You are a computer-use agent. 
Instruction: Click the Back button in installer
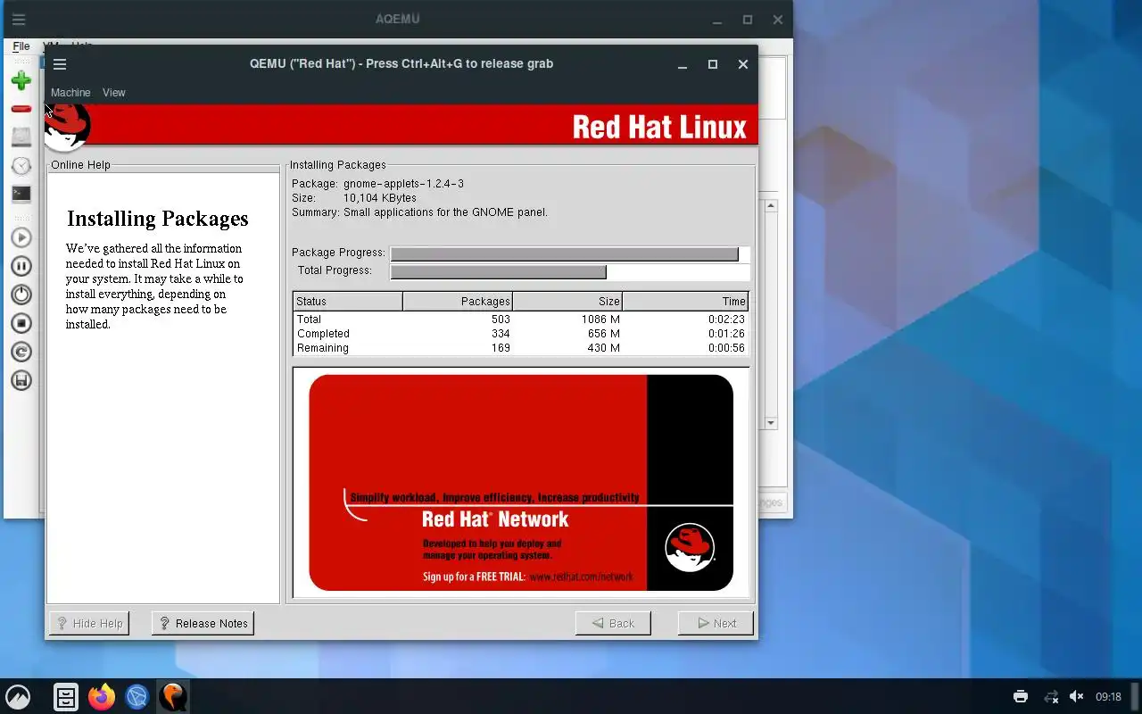tap(613, 623)
